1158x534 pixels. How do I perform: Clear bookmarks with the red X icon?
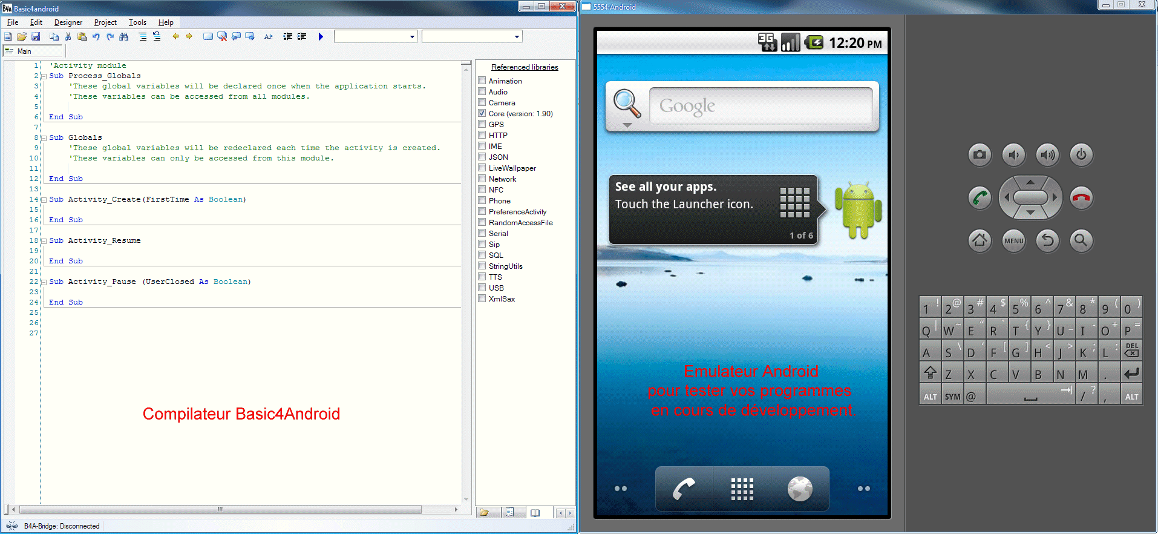coord(222,37)
